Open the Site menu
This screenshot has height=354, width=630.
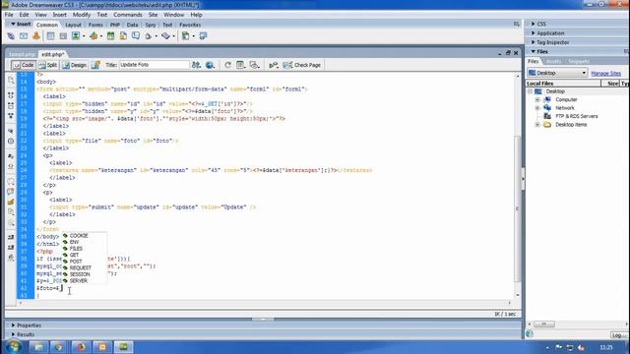click(x=153, y=15)
